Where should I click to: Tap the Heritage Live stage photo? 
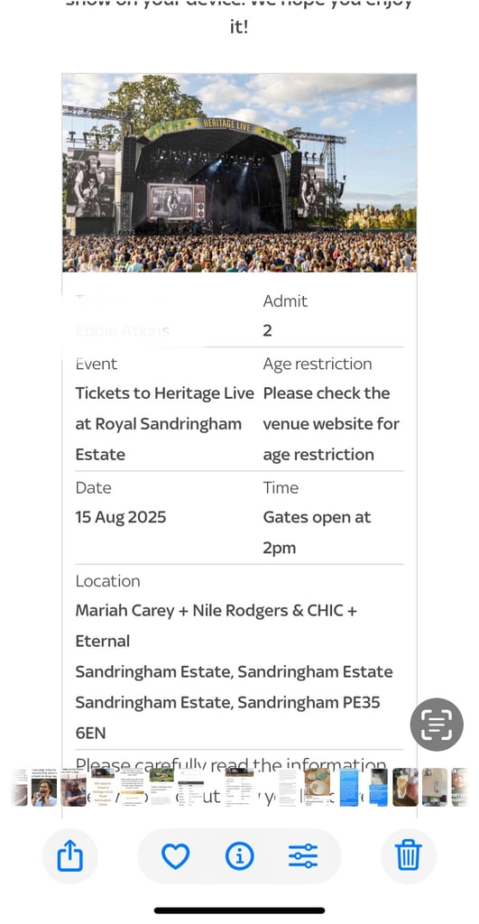pyautogui.click(x=239, y=172)
